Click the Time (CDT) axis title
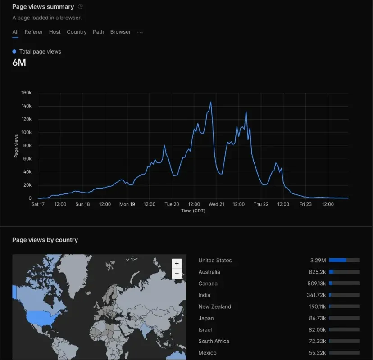The width and height of the screenshot is (373, 360). [x=193, y=211]
